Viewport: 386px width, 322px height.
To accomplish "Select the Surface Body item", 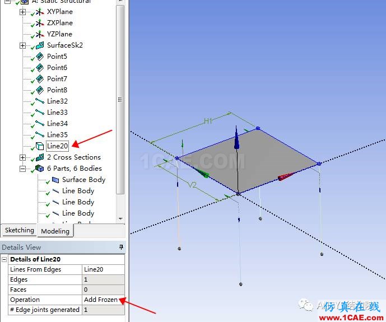I will click(x=83, y=180).
